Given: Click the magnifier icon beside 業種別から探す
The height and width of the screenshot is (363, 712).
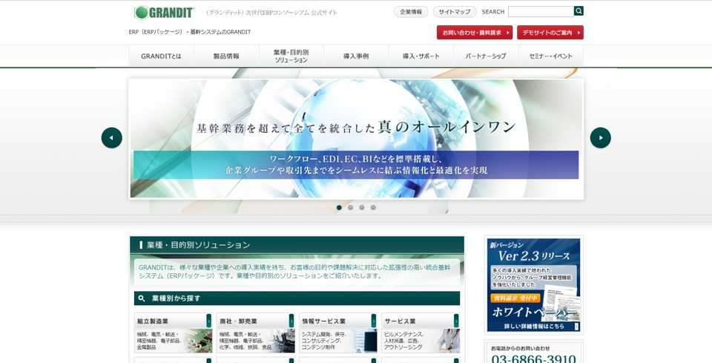Looking at the screenshot, I should 142,298.
